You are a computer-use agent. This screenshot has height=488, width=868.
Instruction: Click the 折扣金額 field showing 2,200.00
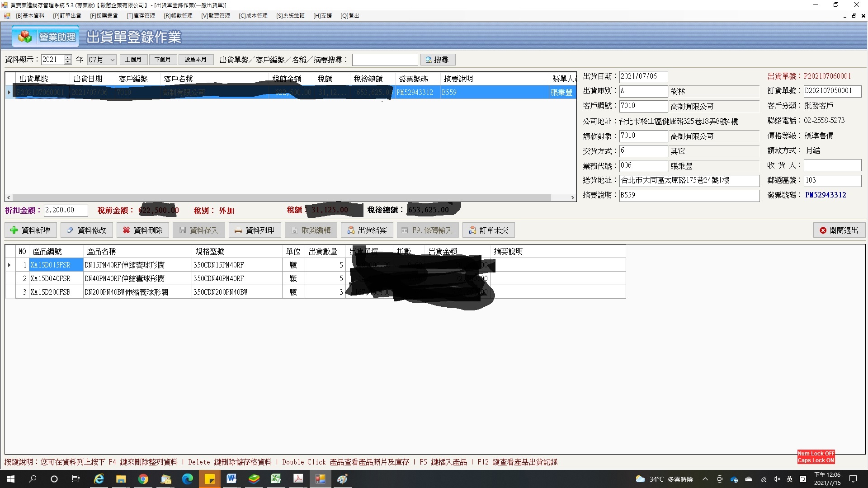(66, 211)
